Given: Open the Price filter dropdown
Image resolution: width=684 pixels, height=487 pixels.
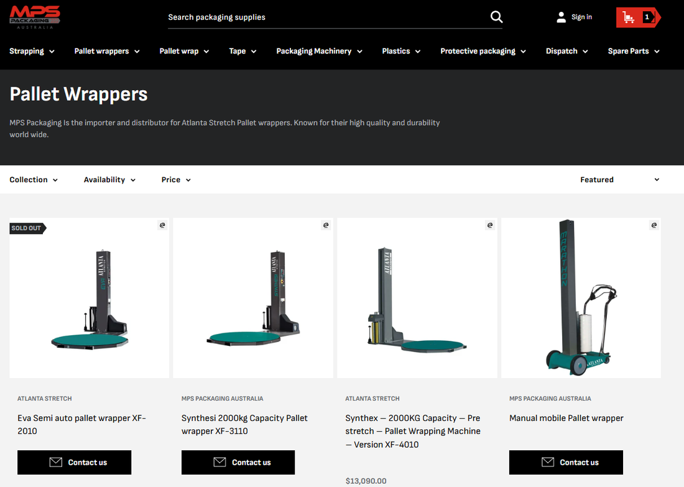Looking at the screenshot, I should tap(175, 179).
